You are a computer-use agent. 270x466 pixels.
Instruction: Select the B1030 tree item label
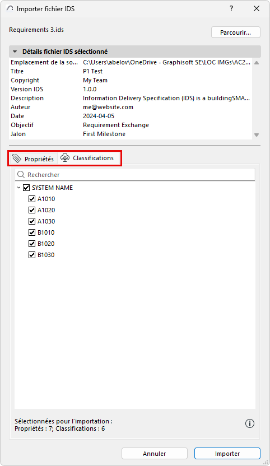tap(46, 255)
